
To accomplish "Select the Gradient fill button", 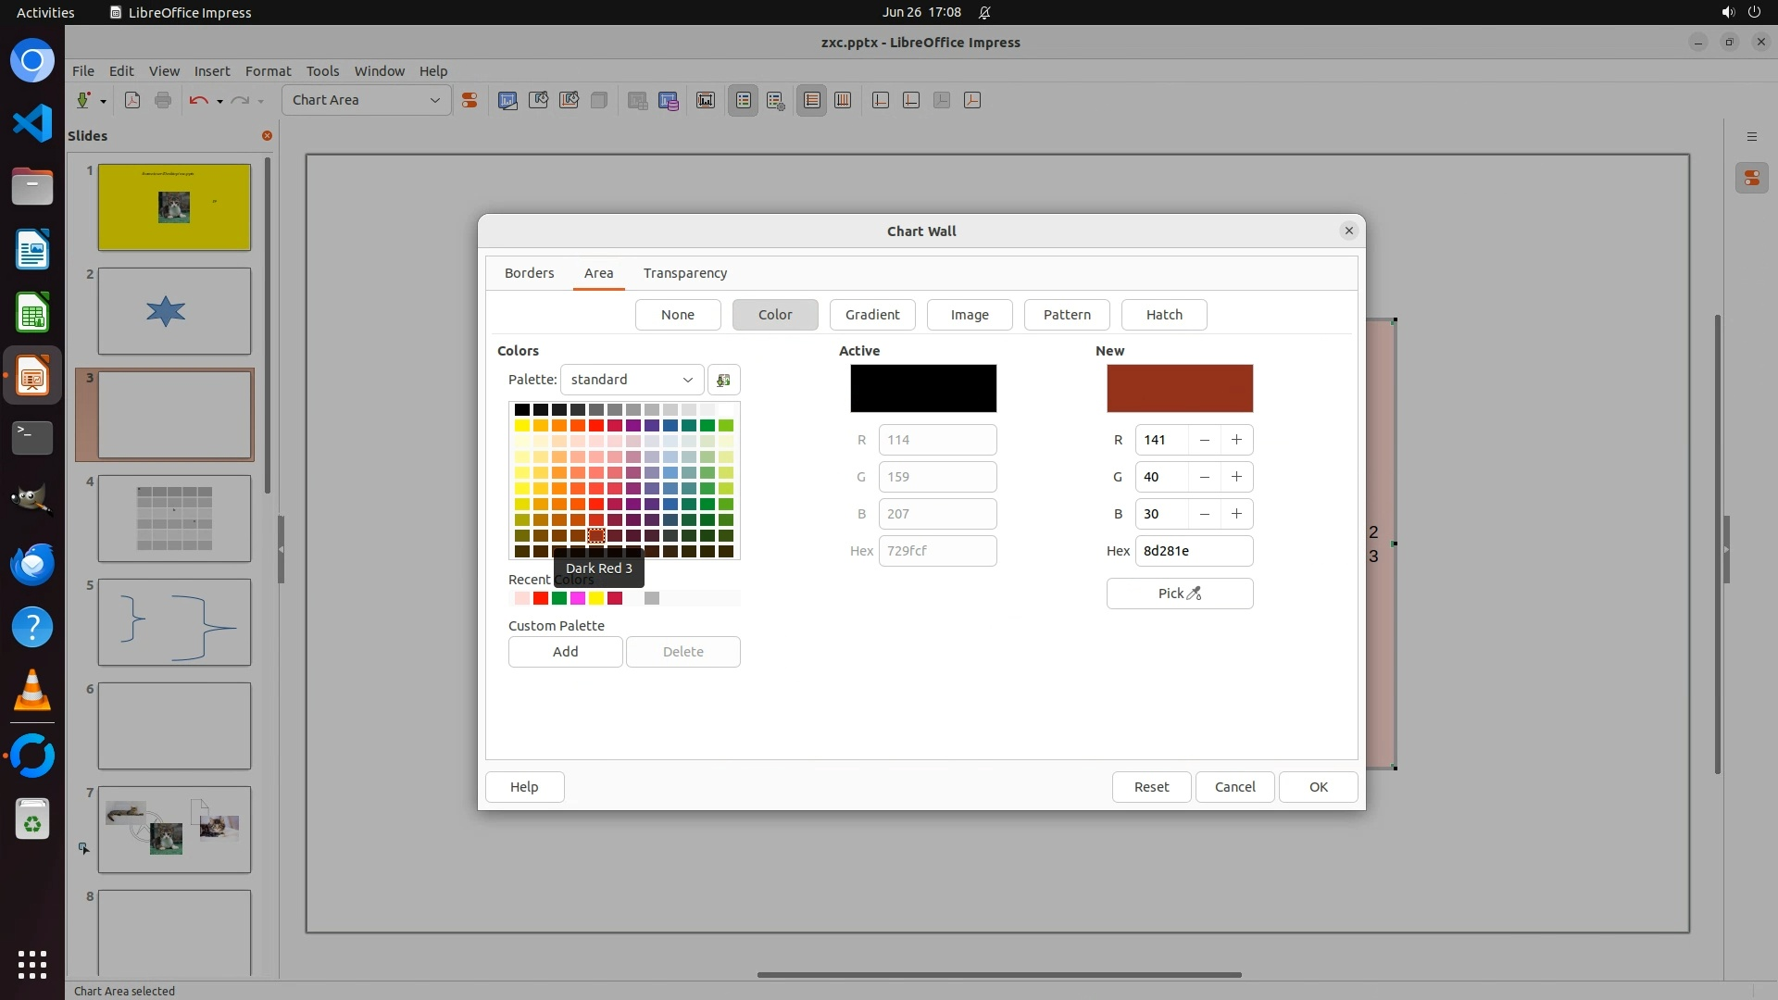I will pos(871,315).
